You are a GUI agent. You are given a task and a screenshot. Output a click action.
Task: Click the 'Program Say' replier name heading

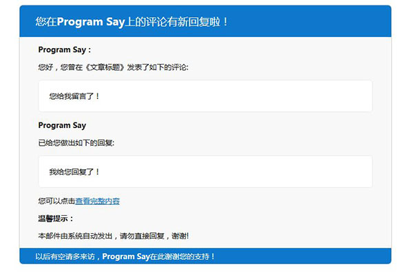click(x=62, y=125)
